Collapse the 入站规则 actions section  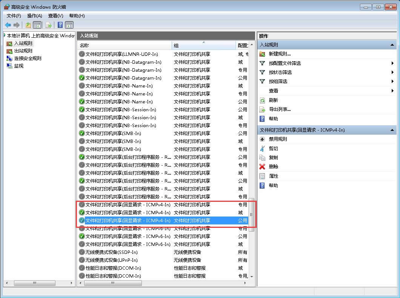click(x=392, y=45)
